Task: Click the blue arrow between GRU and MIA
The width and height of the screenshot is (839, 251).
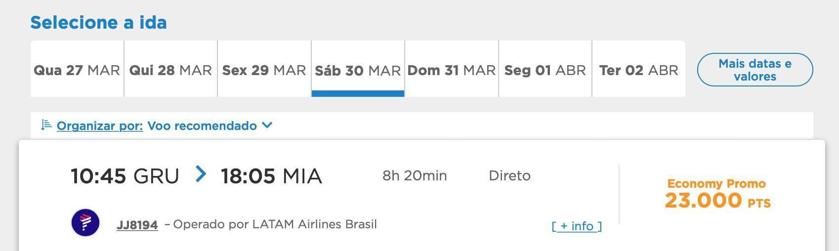Action: (201, 174)
